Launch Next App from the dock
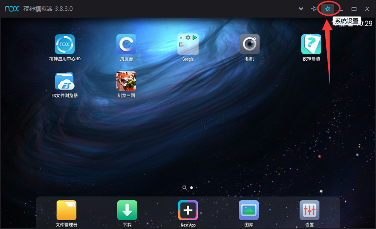376x229 pixels. click(188, 210)
